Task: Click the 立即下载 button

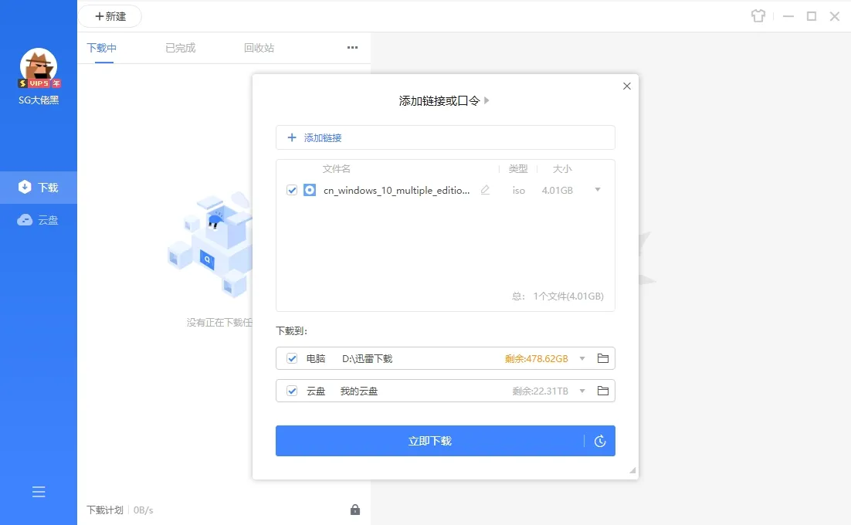Action: coord(430,441)
